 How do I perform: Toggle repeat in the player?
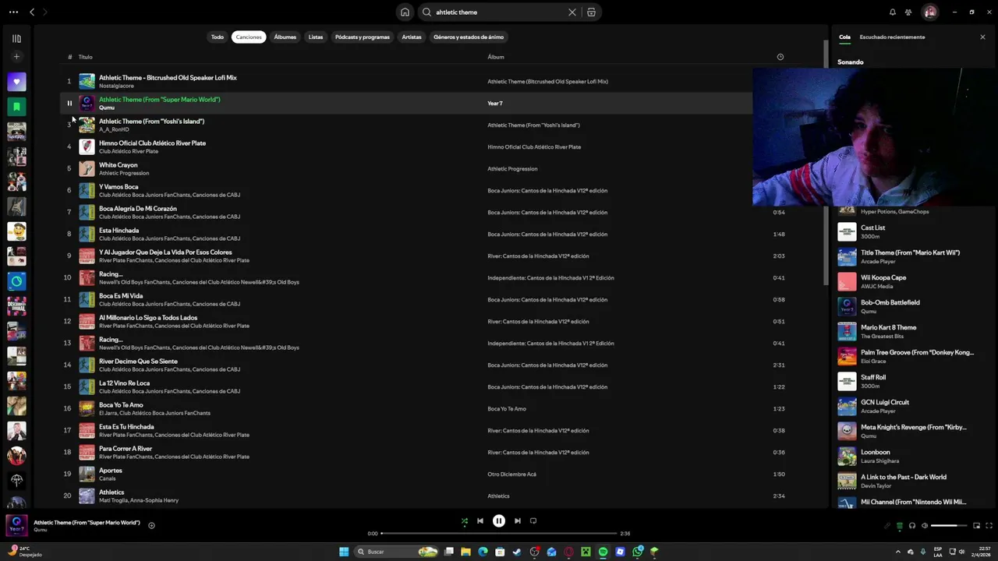(x=533, y=520)
